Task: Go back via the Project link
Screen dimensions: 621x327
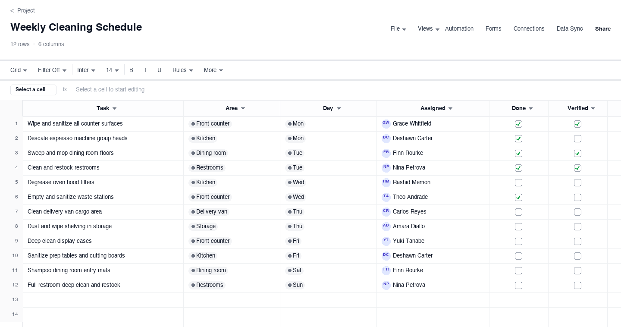Action: pos(22,10)
